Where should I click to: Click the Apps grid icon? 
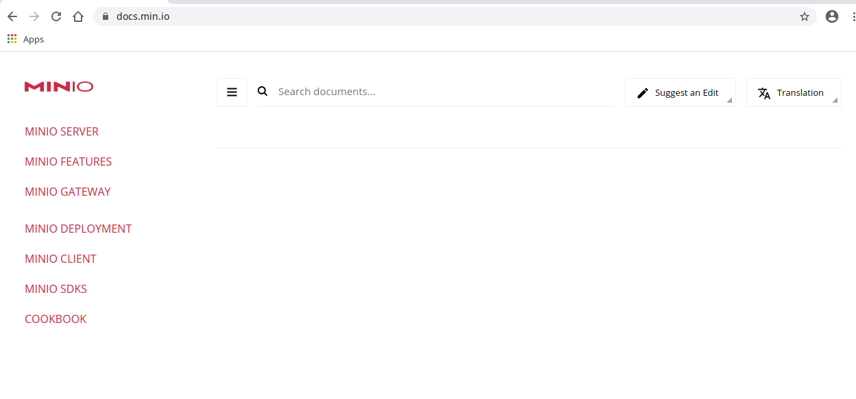(11, 39)
